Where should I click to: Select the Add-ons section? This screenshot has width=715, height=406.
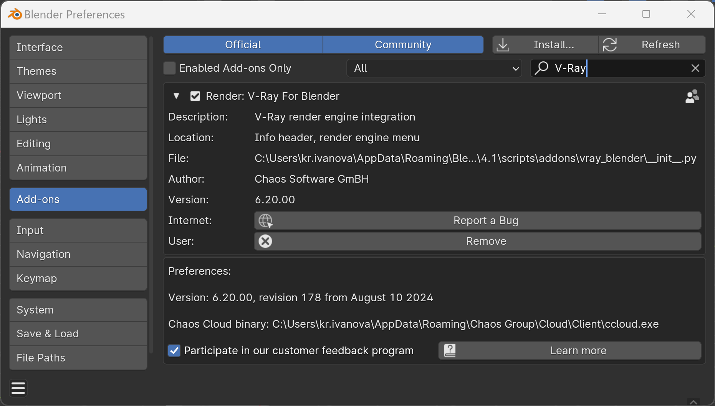point(78,200)
